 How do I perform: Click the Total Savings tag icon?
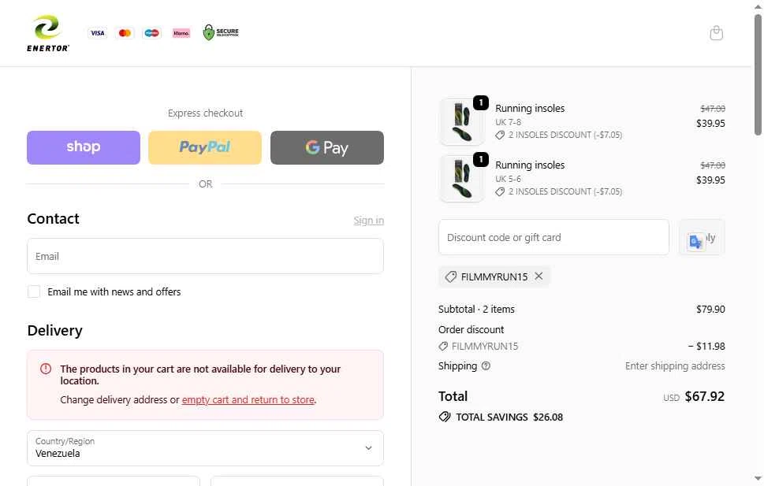tap(445, 417)
